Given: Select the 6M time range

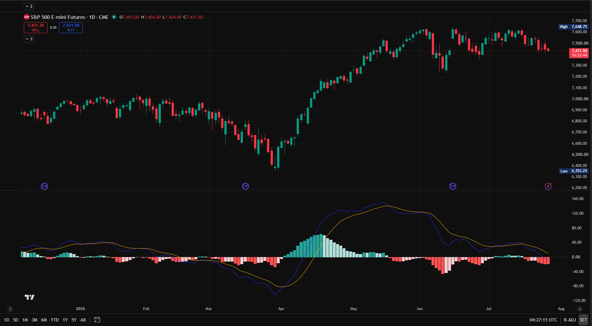Looking at the screenshot, I should (44, 320).
